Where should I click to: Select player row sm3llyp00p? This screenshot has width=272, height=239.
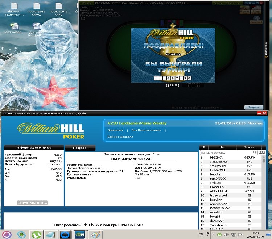click(230, 166)
